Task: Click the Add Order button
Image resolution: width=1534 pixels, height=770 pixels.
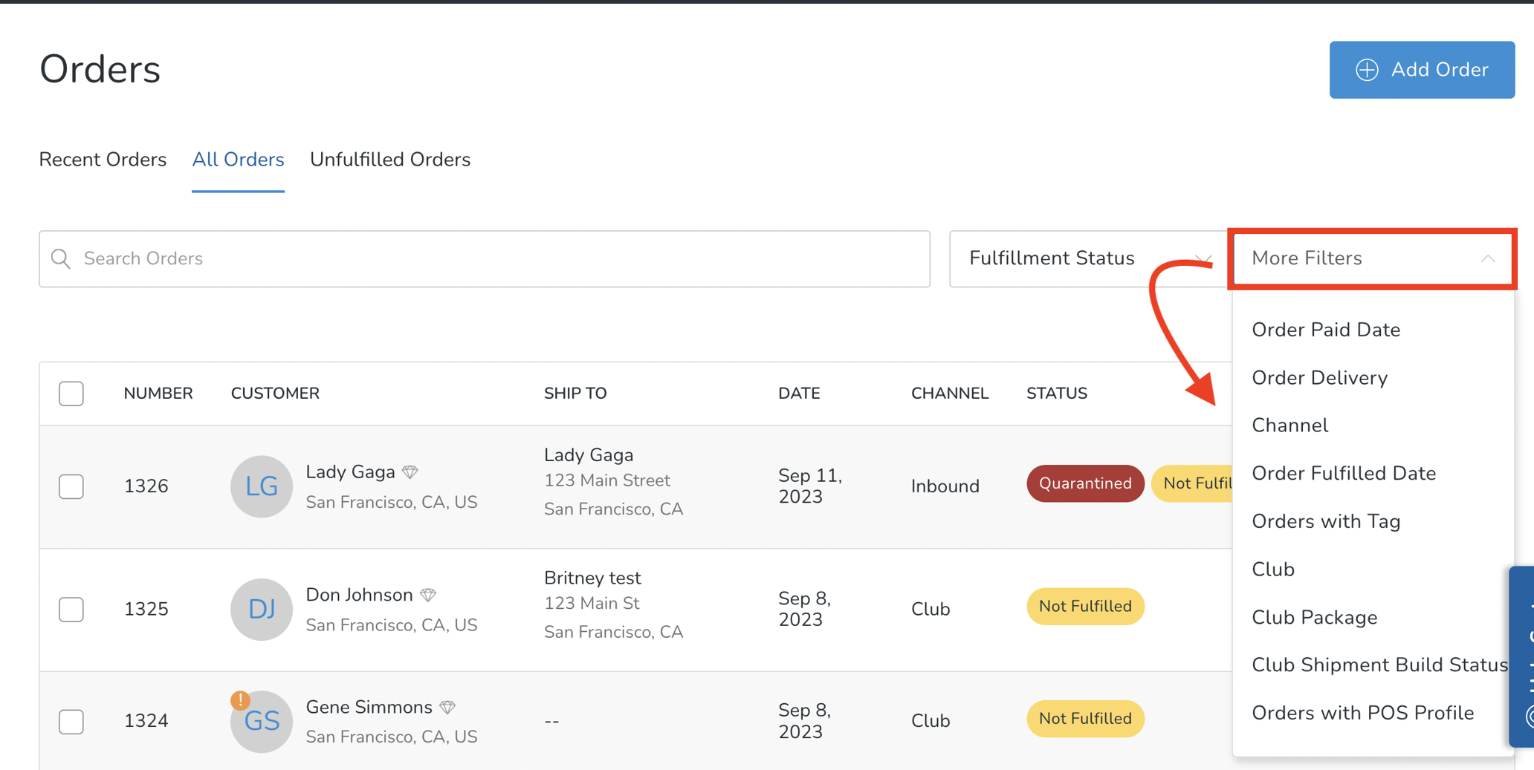Action: click(x=1421, y=70)
